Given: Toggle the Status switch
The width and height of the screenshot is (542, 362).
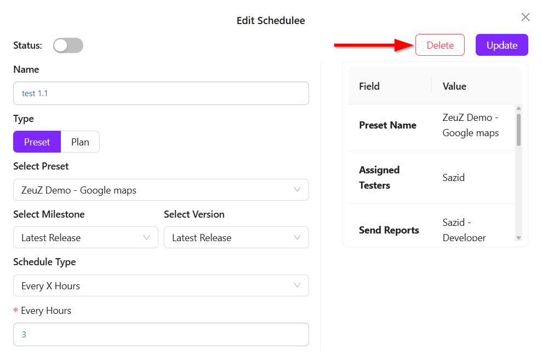Looking at the screenshot, I should (68, 45).
